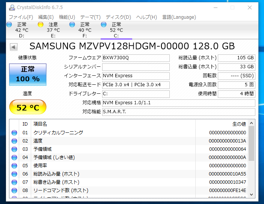Click blue status orb for drive D:
Screen dimensions: 264x204
click(x=9, y=24)
